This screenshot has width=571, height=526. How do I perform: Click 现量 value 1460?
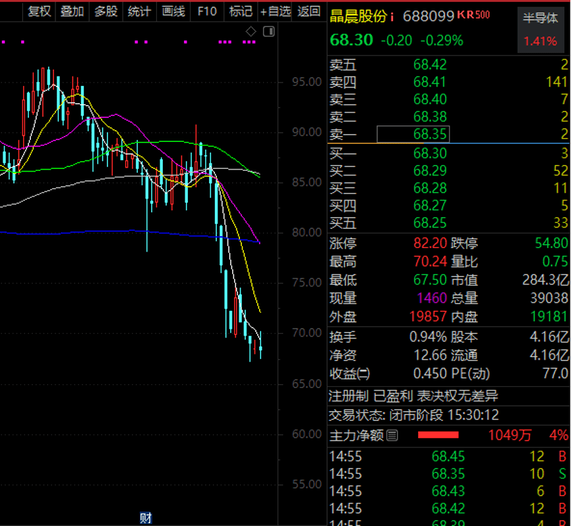click(432, 298)
